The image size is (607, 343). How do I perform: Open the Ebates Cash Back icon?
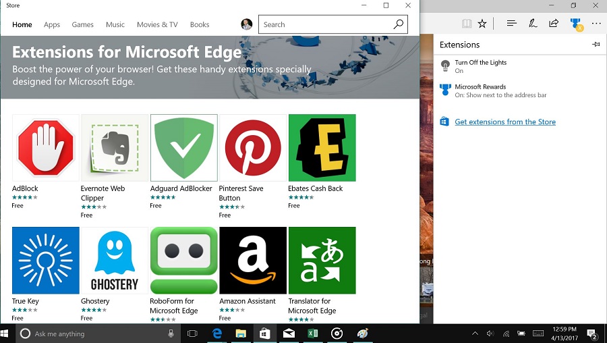(322, 148)
